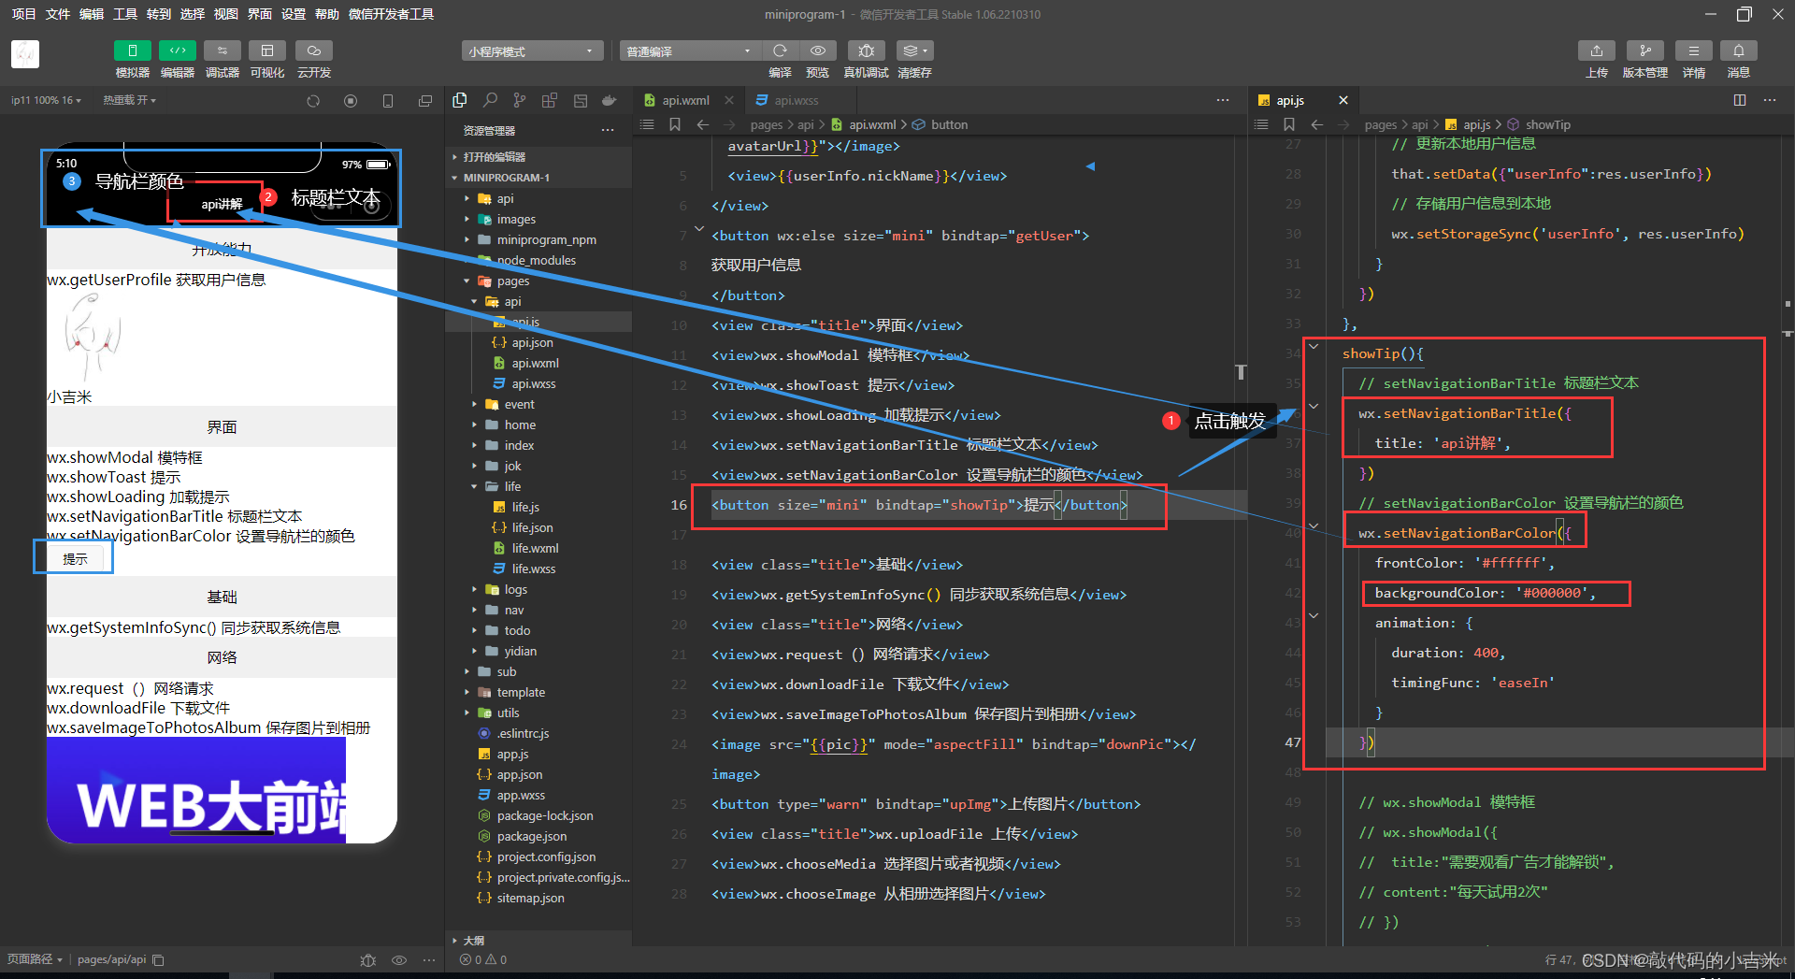The width and height of the screenshot is (1795, 979).
Task: Click the 上传 upload icon
Action: pos(1597,50)
